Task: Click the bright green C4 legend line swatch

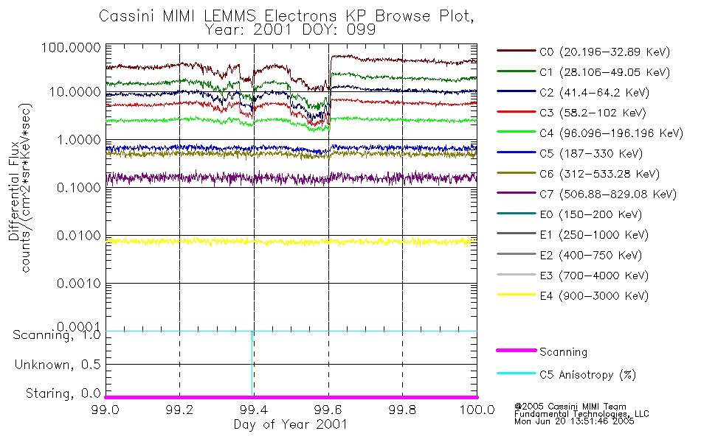Action: 517,132
